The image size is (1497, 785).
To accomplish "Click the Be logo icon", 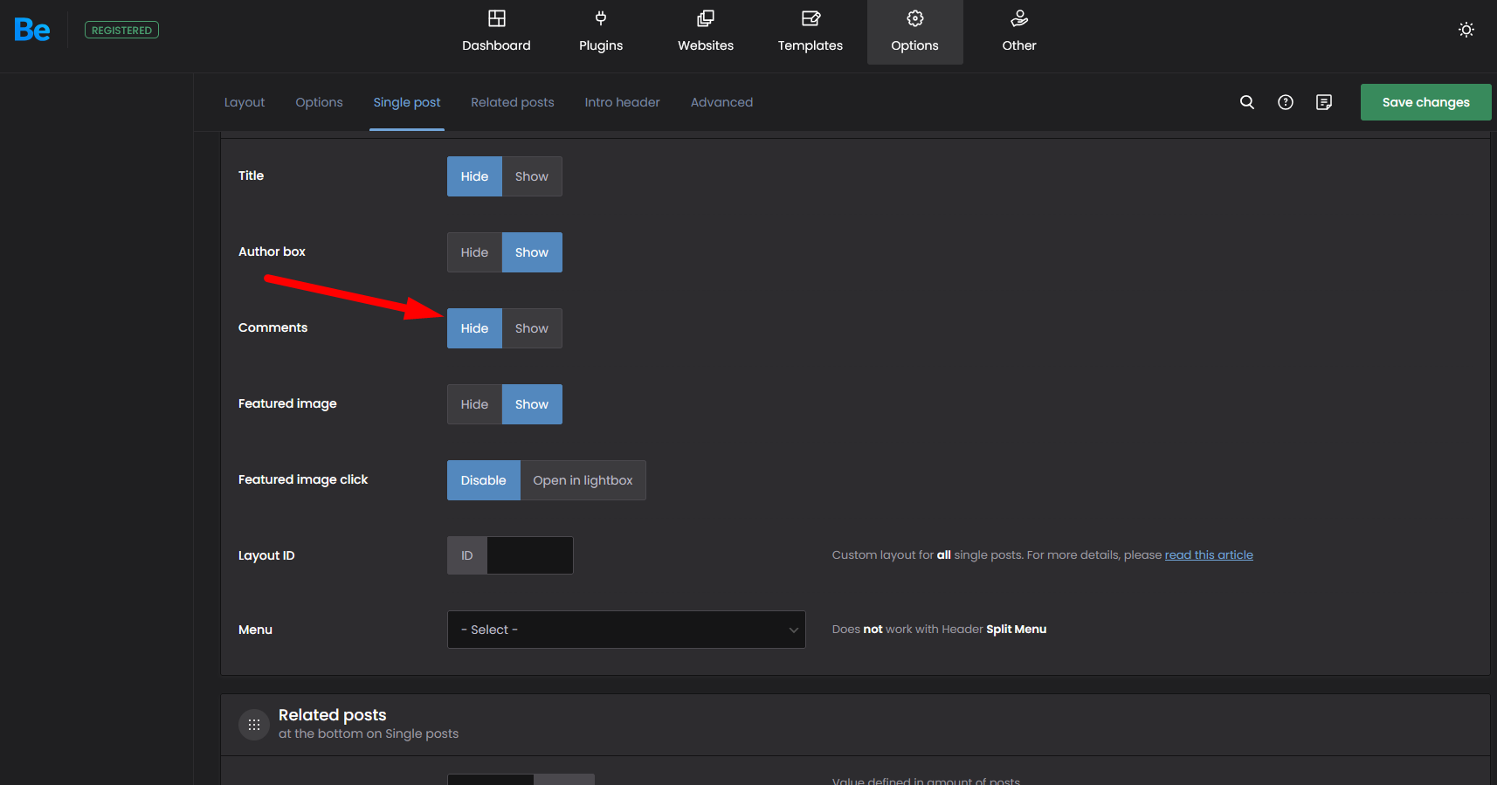I will pyautogui.click(x=32, y=31).
